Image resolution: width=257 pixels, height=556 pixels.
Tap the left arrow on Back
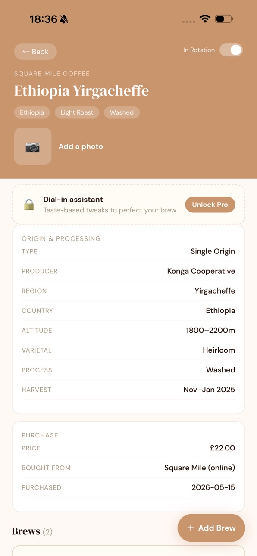point(26,51)
